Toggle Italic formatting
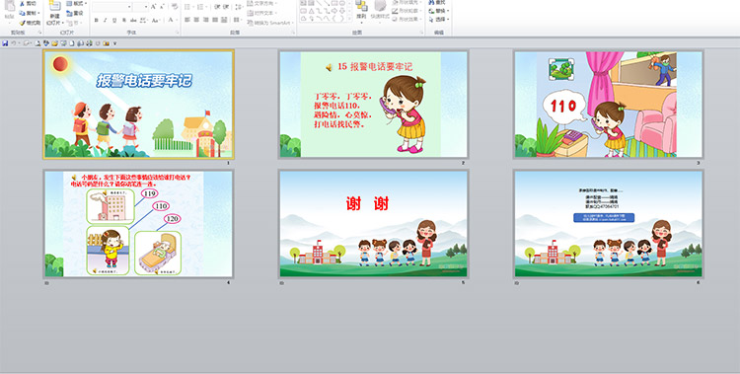 click(106, 20)
